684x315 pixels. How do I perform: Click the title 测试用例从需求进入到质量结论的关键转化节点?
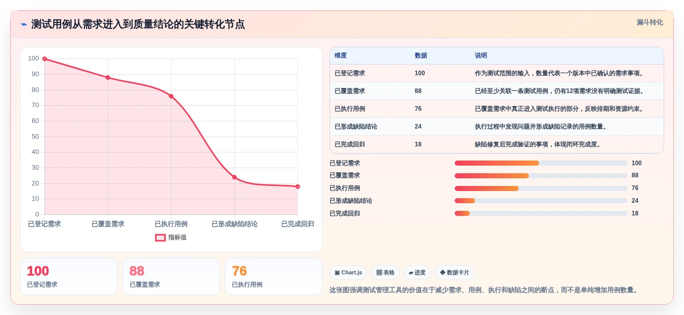point(138,24)
